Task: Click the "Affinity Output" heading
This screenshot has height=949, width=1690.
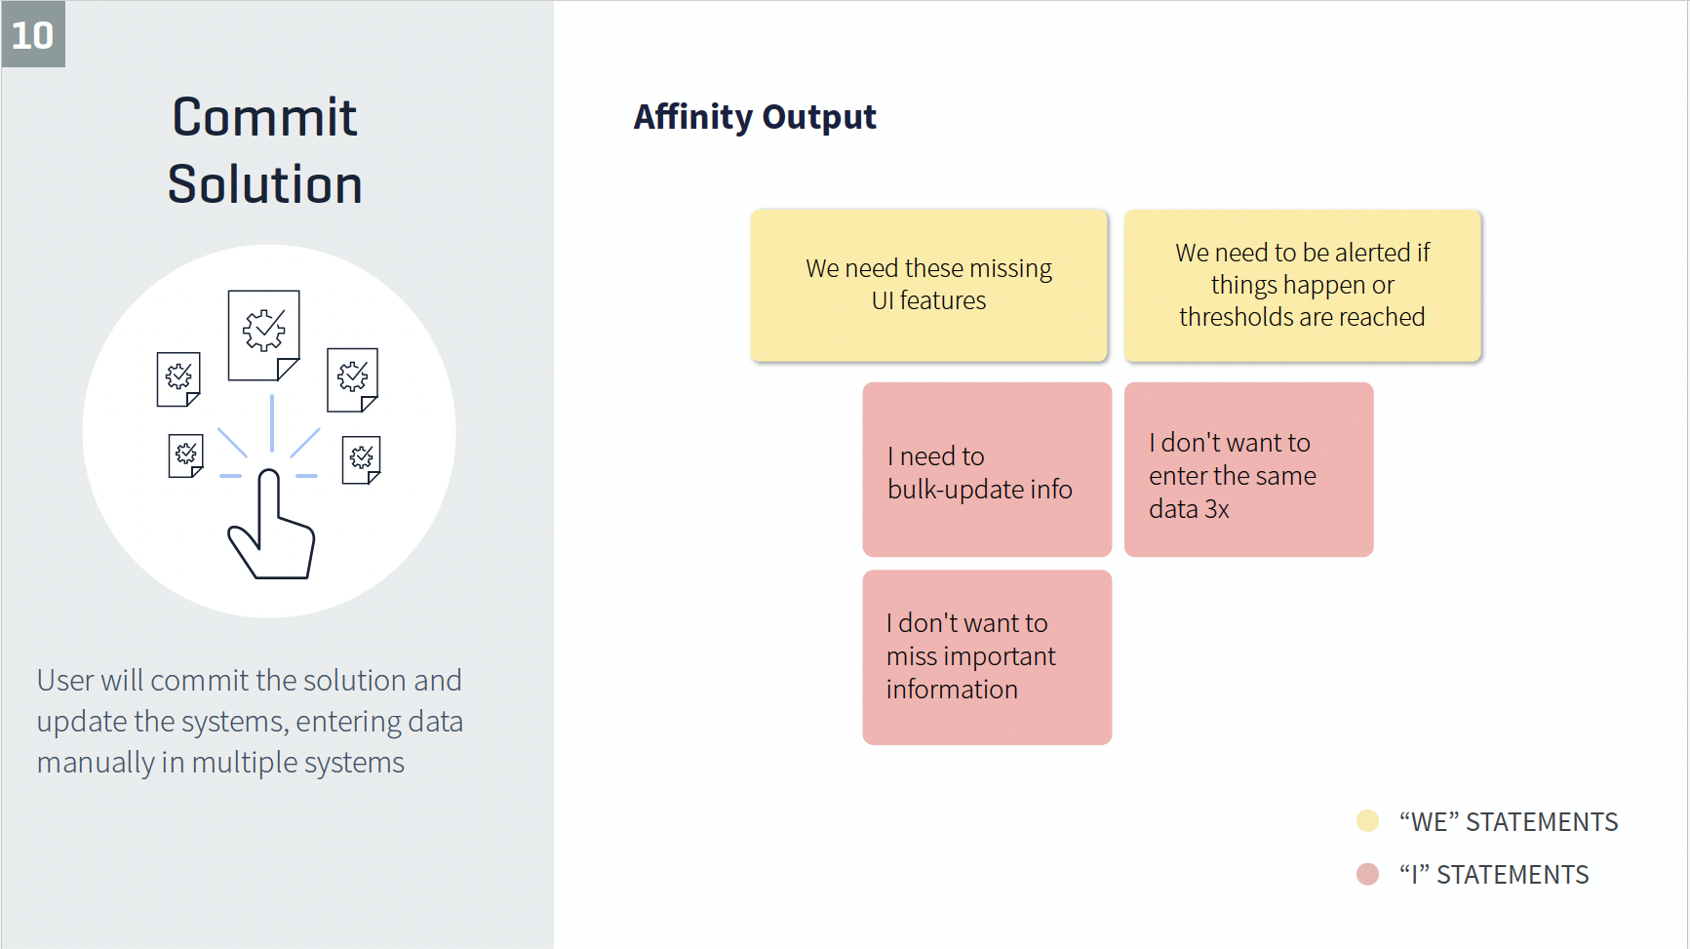Action: coord(755,117)
